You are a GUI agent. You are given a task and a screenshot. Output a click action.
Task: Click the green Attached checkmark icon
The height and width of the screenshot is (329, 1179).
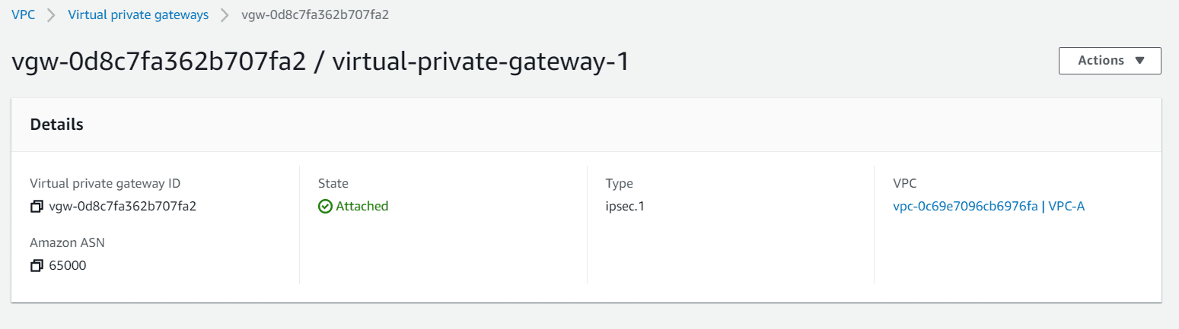pos(325,207)
